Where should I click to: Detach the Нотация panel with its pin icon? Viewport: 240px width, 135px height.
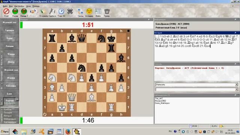click(x=235, y=33)
